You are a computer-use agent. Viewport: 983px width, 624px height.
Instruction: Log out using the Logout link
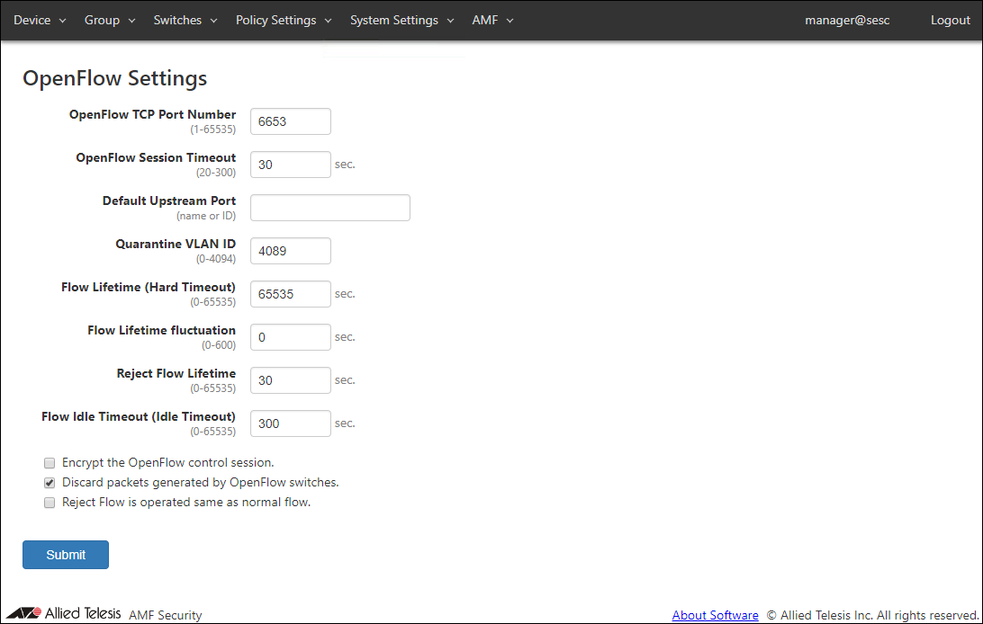950,20
